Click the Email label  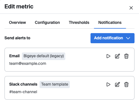[14, 56]
